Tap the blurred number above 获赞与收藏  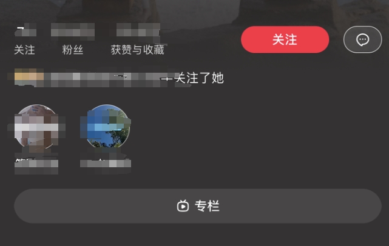(x=138, y=32)
